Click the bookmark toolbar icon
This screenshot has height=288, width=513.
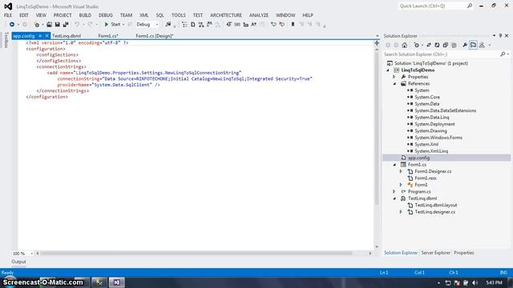pyautogui.click(x=293, y=25)
